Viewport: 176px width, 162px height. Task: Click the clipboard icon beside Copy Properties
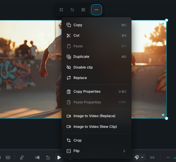[69, 92]
